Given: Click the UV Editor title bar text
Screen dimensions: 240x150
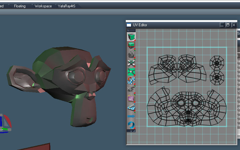Looking at the screenshot, I should [x=140, y=25].
